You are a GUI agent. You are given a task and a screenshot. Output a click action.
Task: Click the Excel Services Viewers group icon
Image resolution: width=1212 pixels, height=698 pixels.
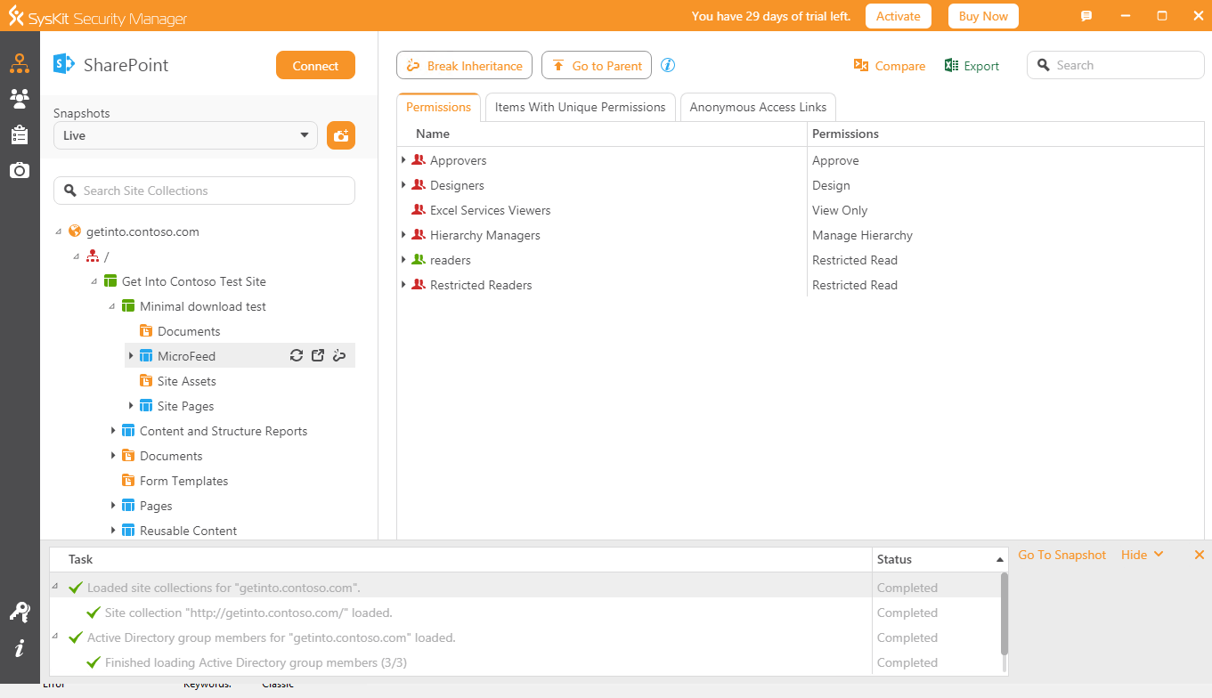(419, 210)
